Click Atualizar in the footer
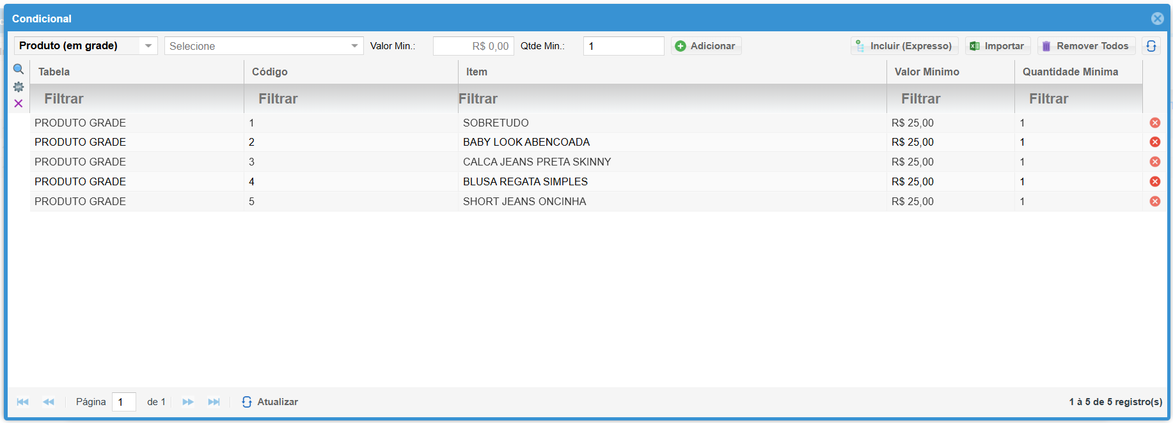Screen dimensions: 1173x423 pyautogui.click(x=270, y=402)
